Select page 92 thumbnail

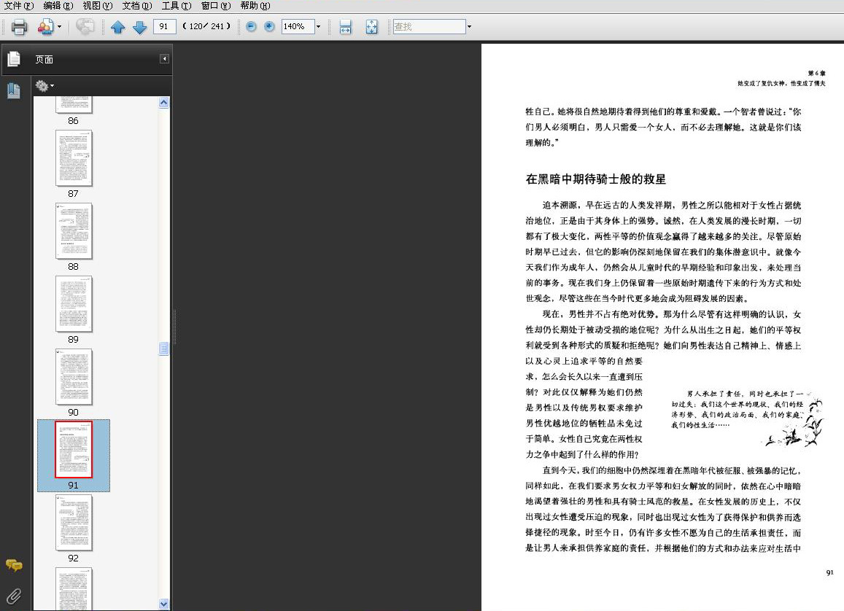click(x=74, y=523)
